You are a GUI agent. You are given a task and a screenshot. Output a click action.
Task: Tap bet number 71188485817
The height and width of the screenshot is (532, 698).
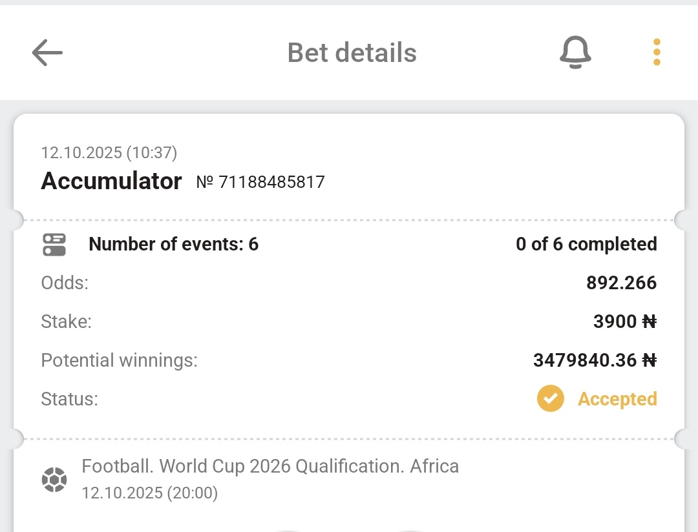point(260,183)
